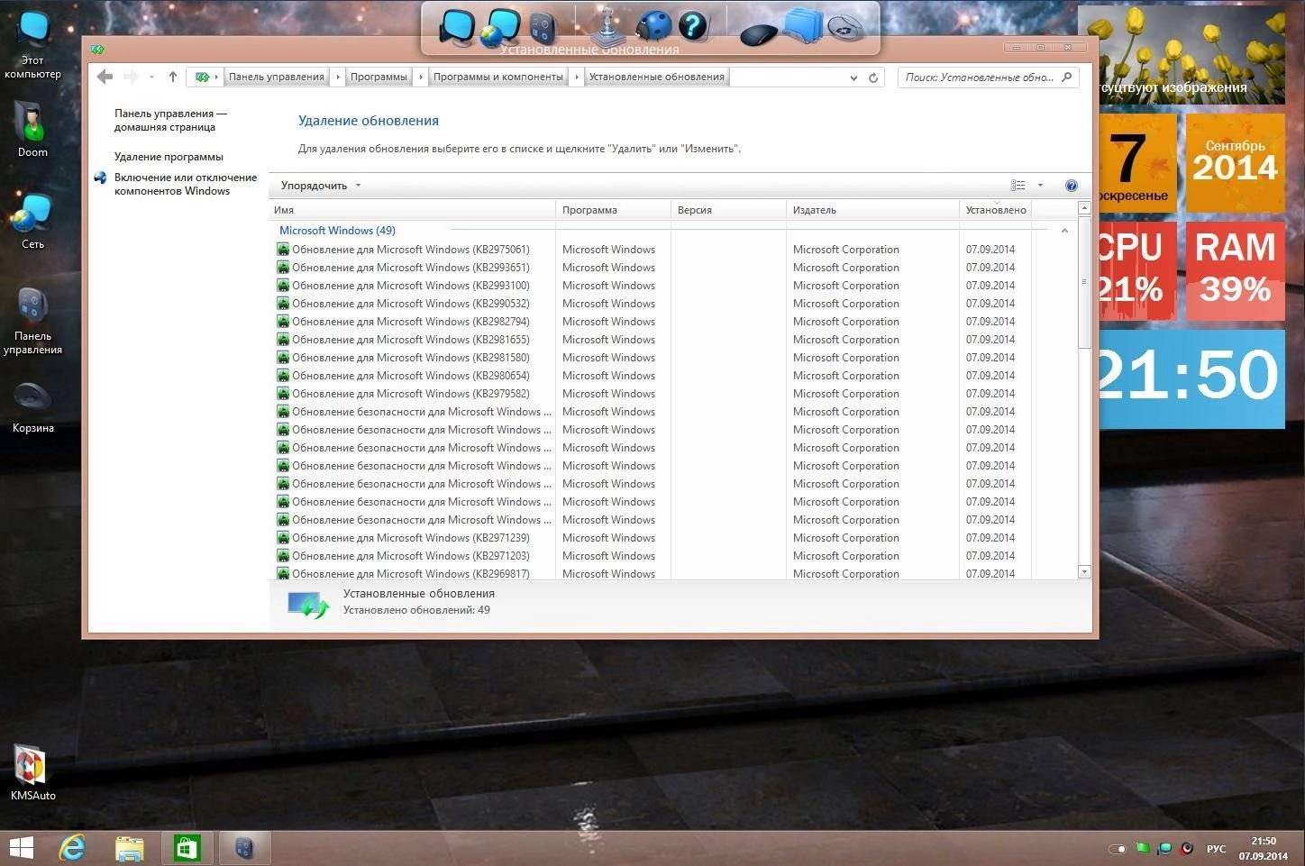Sort by the 'Имя' column header
Image resolution: width=1305 pixels, height=866 pixels.
(x=413, y=210)
